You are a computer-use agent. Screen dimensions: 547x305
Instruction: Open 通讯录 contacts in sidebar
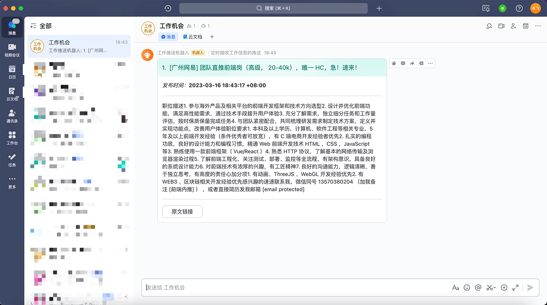tap(12, 116)
